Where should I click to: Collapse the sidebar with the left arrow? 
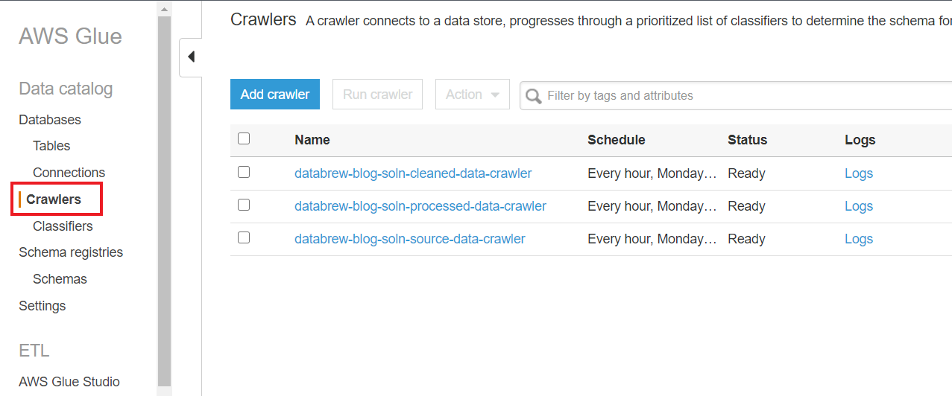pyautogui.click(x=191, y=57)
